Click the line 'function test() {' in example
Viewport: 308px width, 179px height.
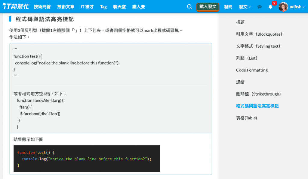coord(27,56)
